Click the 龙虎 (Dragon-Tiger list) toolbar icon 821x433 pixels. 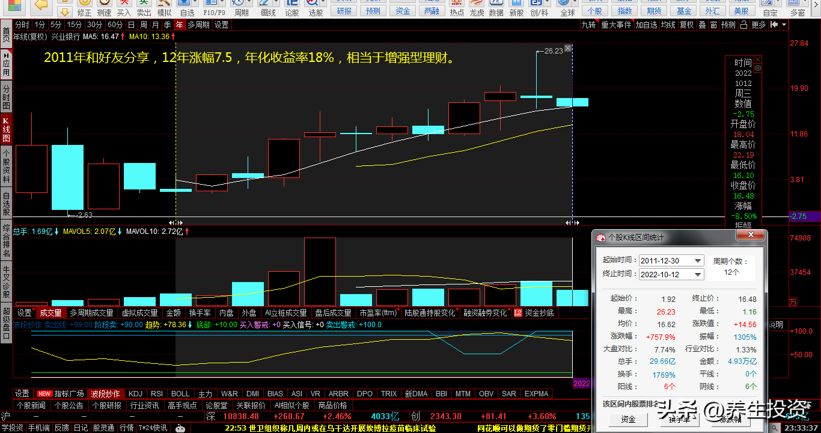pyautogui.click(x=477, y=7)
